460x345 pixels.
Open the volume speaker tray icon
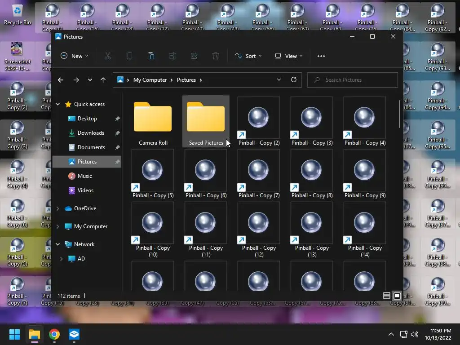[415, 334]
